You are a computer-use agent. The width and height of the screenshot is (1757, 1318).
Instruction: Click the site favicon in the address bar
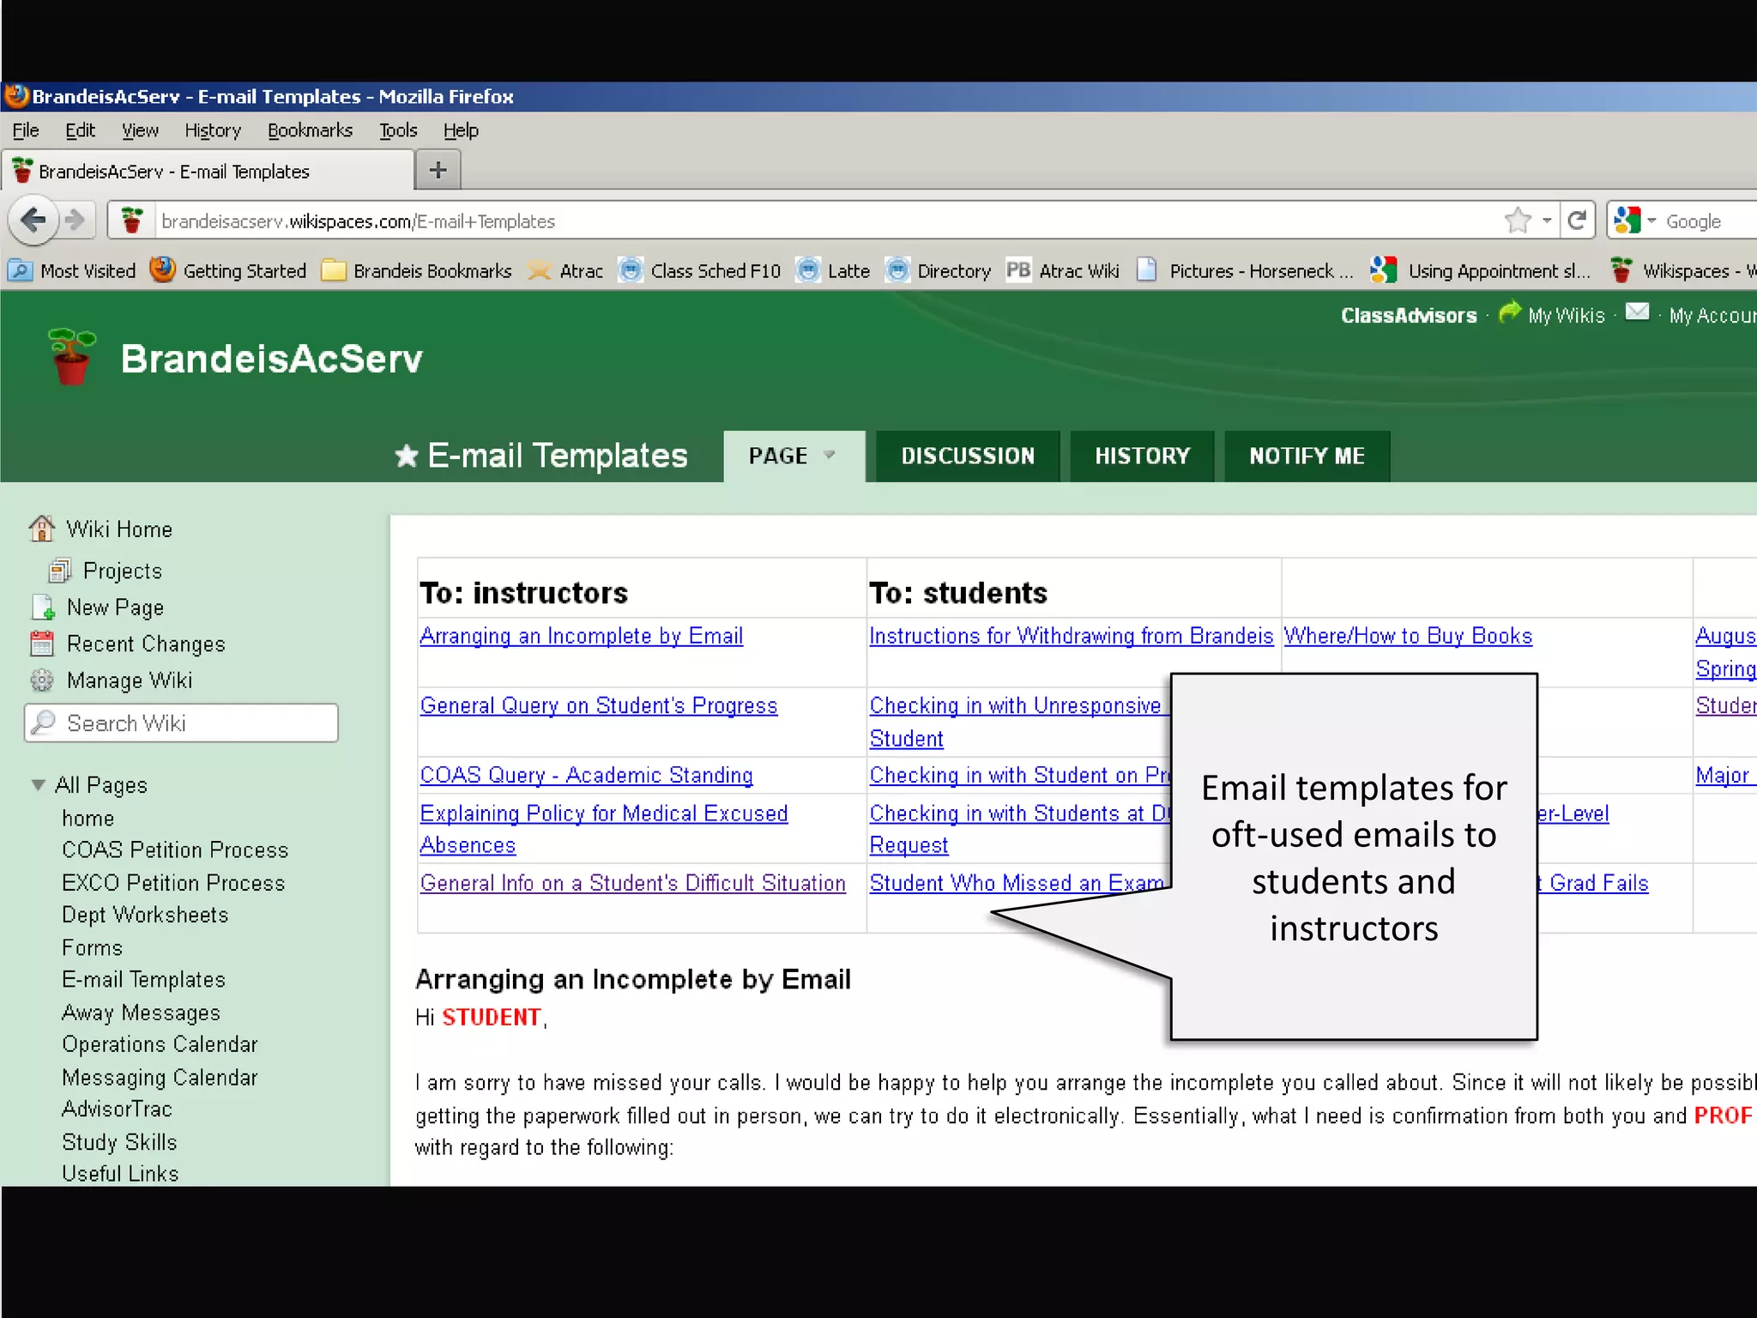point(131,221)
